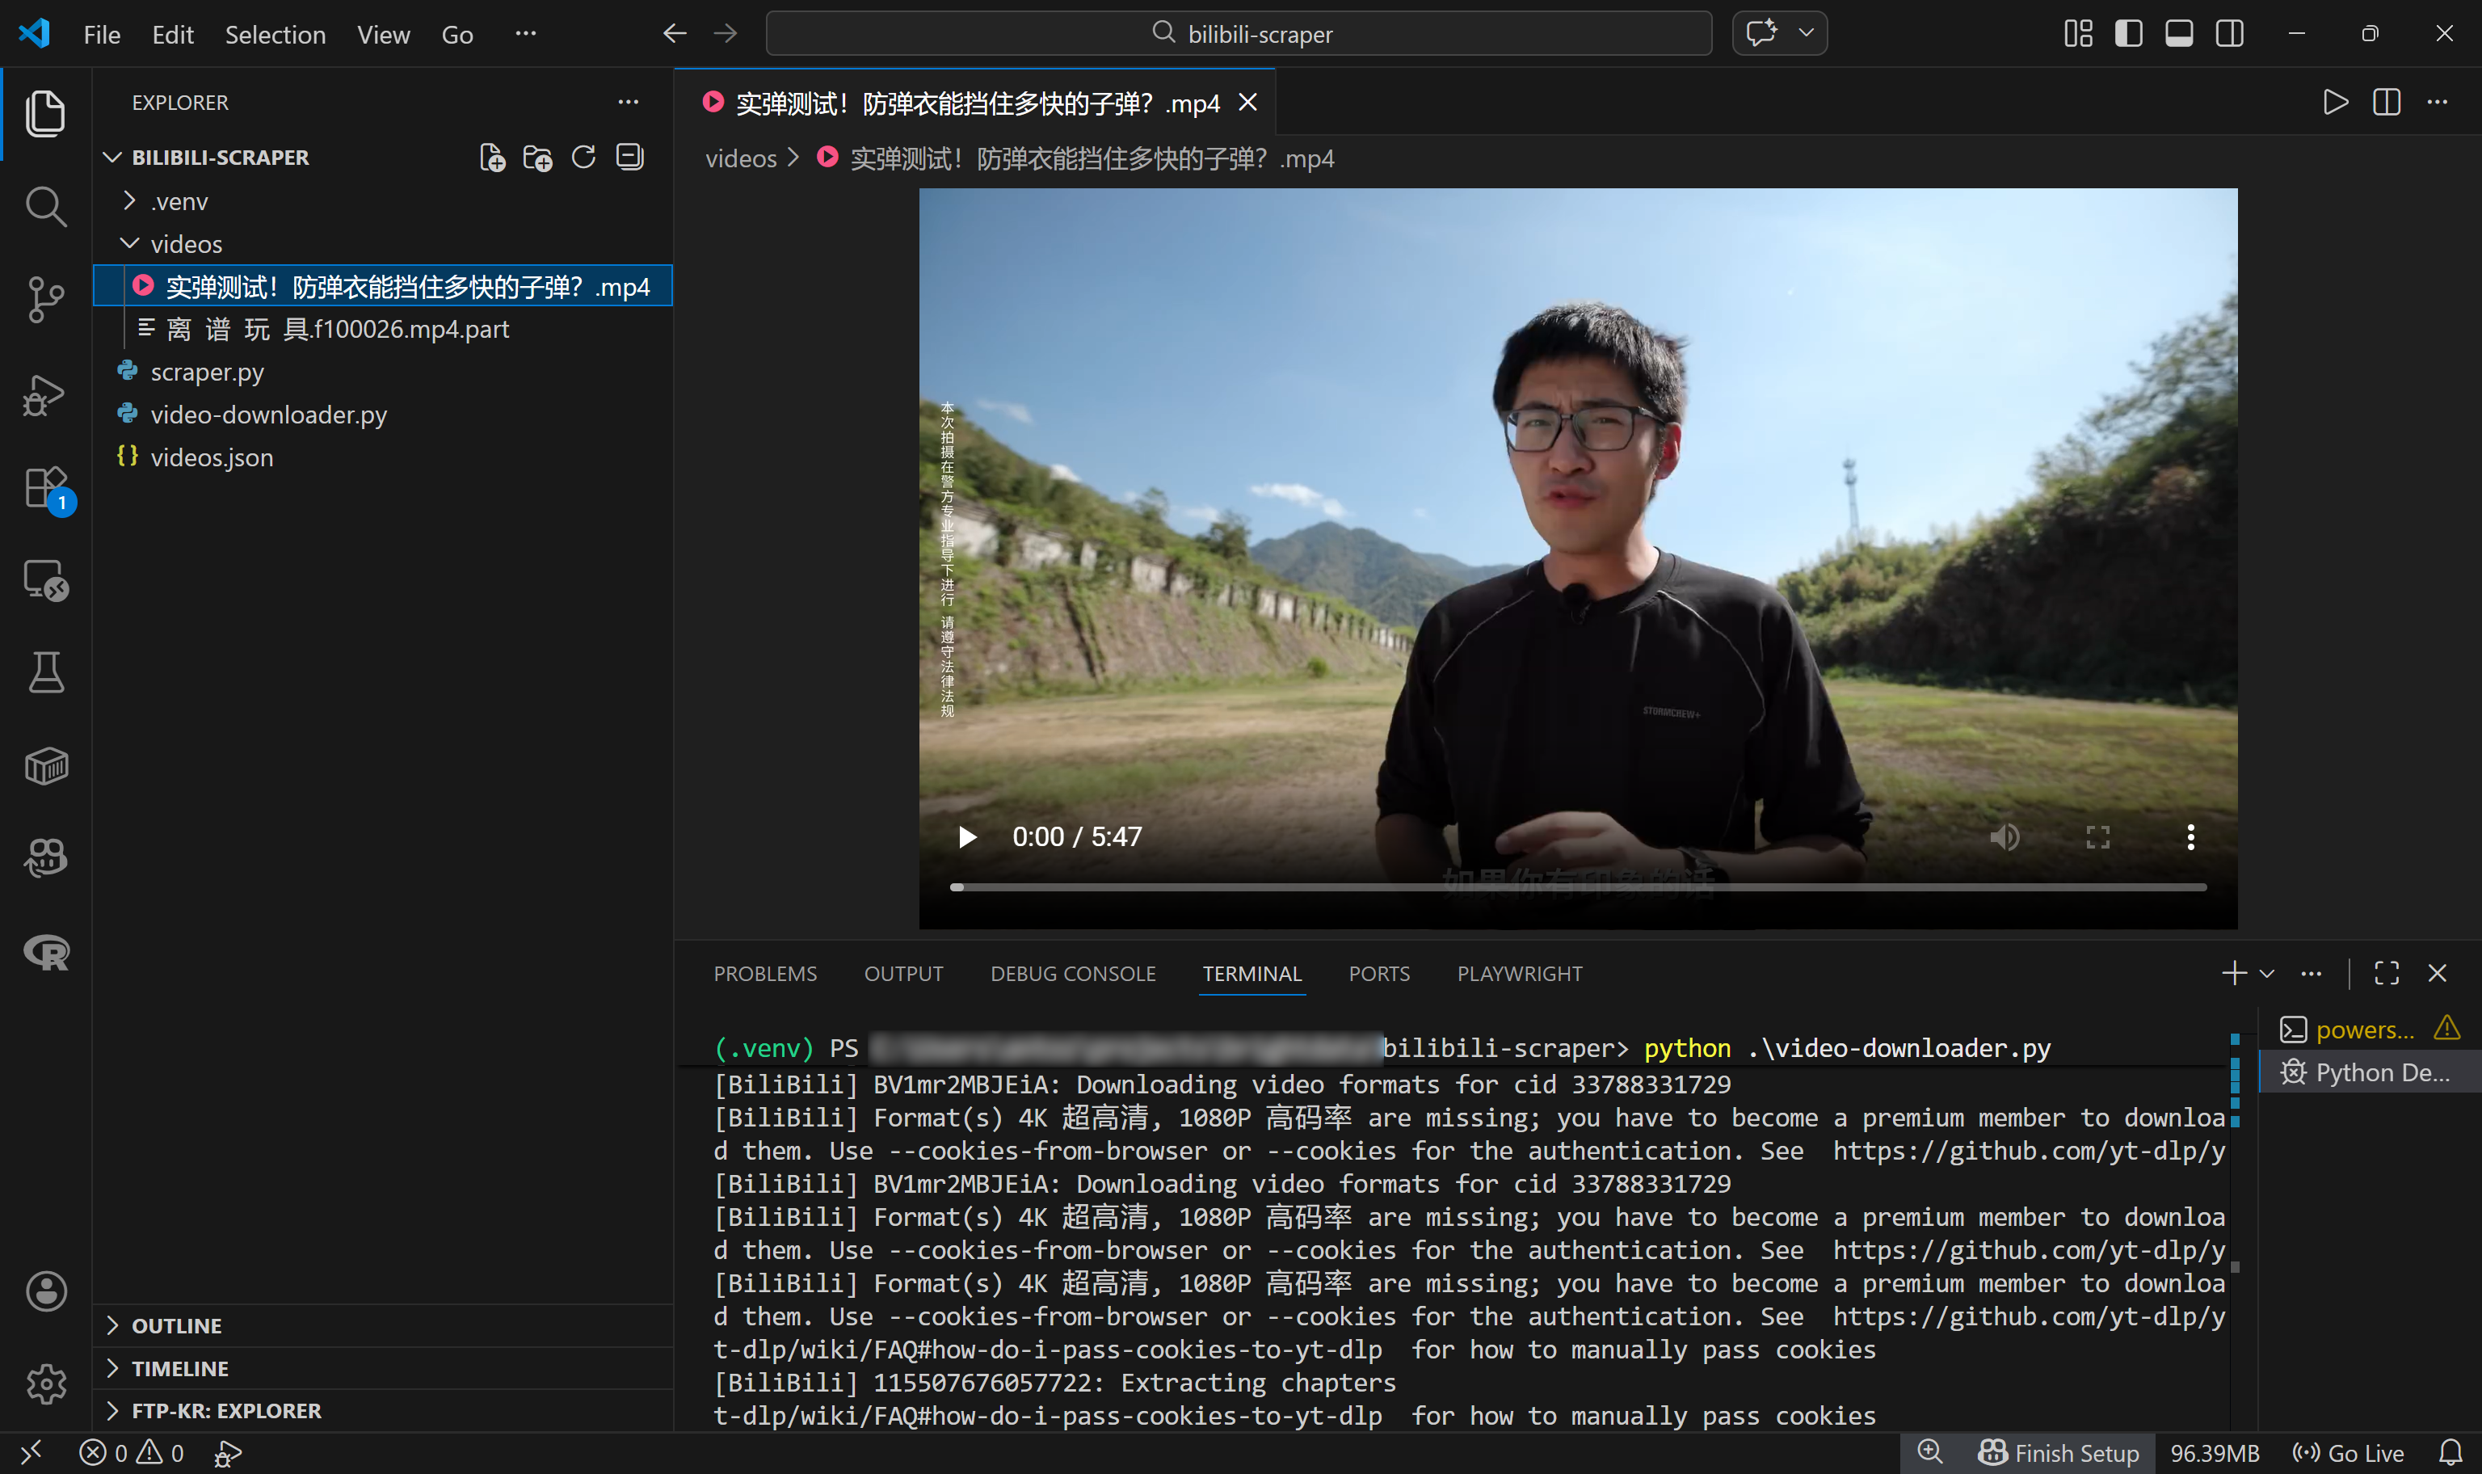The width and height of the screenshot is (2482, 1474).
Task: Toggle the bottom panel visibility
Action: coord(2178,34)
